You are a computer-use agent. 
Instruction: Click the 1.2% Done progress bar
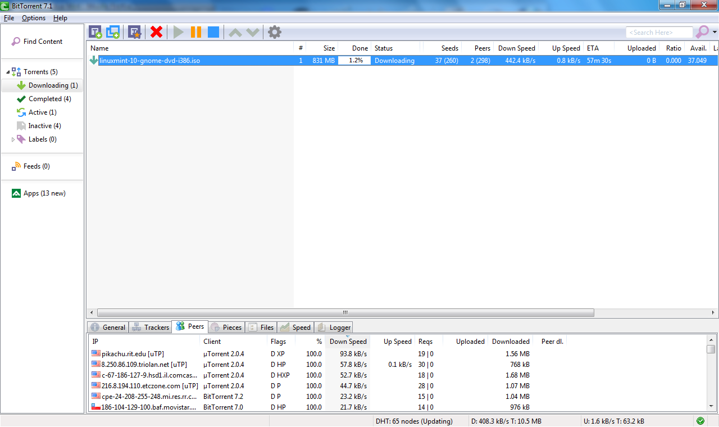[x=354, y=61]
